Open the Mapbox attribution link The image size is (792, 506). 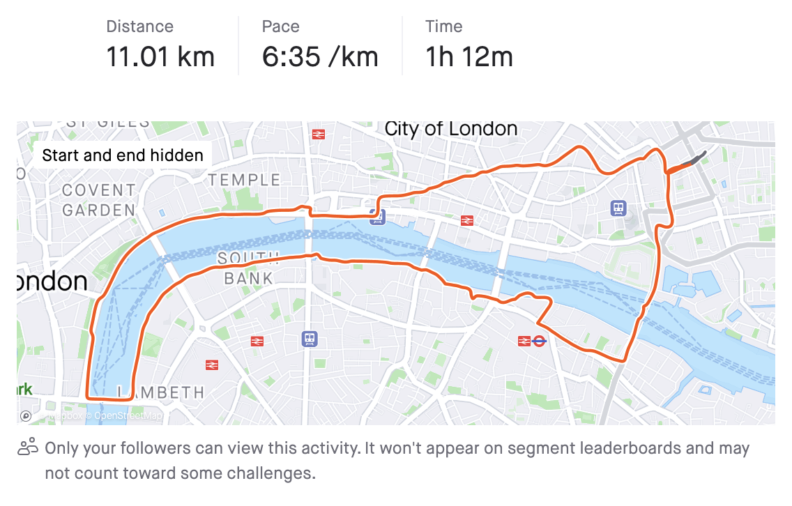[x=66, y=416]
